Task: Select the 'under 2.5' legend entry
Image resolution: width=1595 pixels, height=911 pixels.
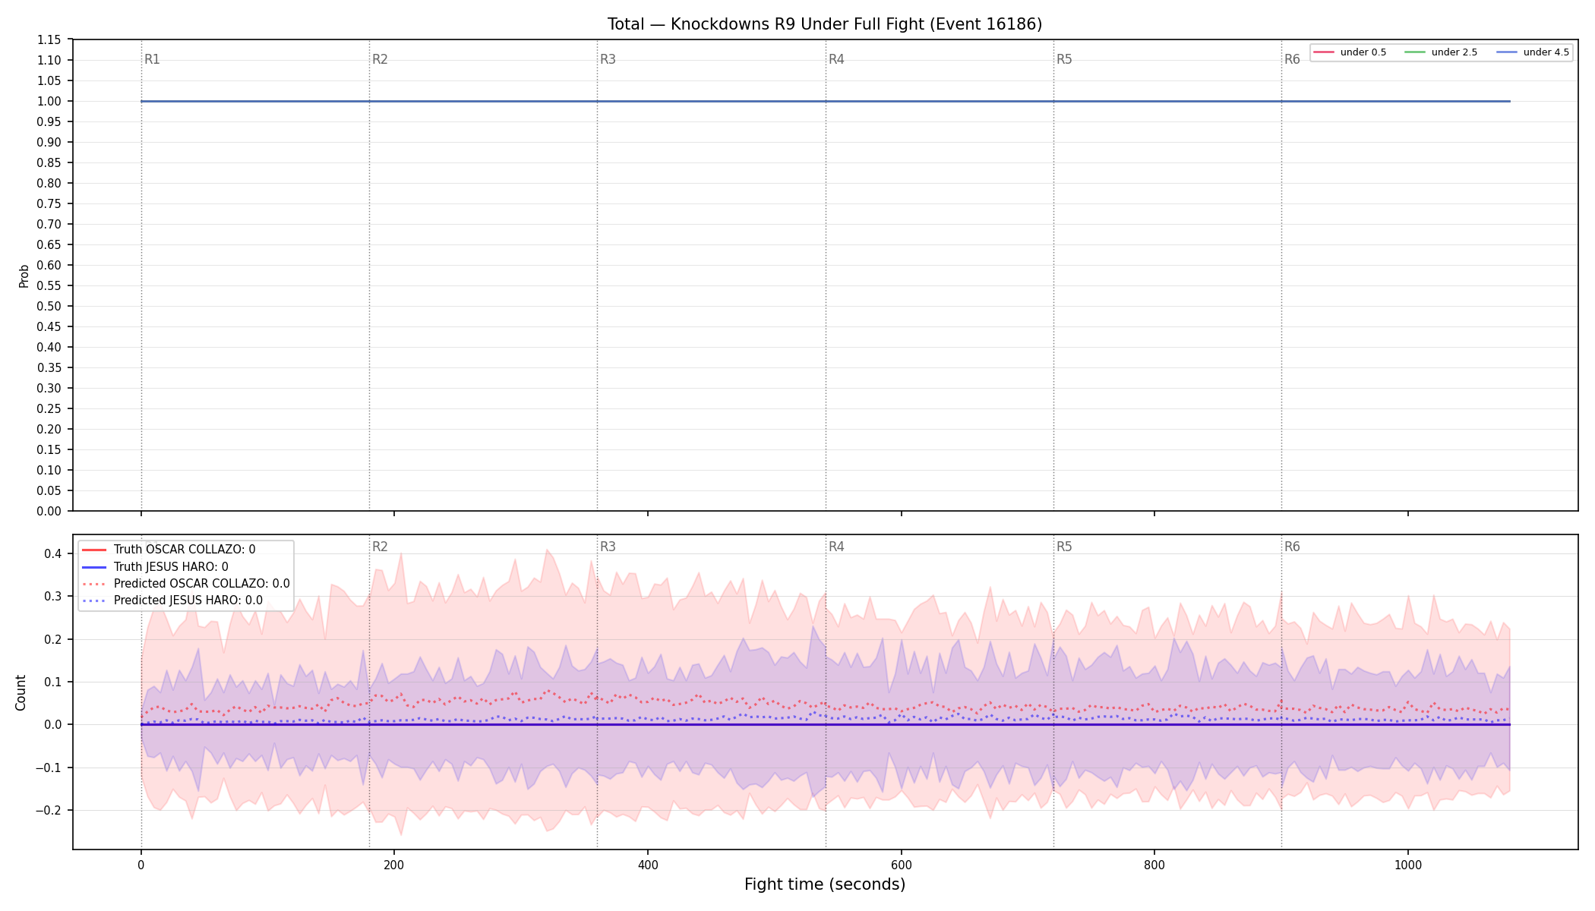Action: [1442, 52]
